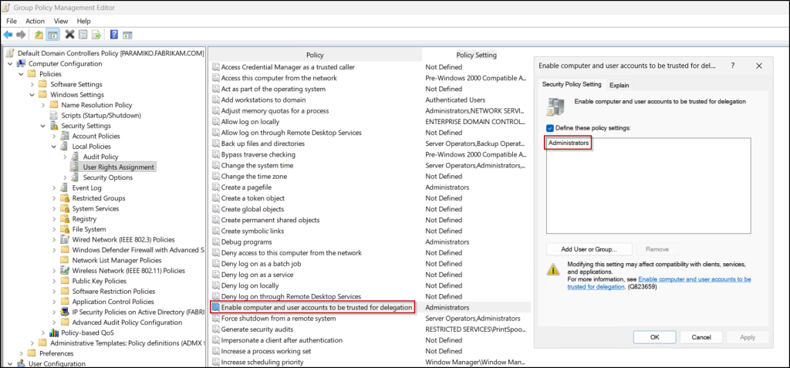Click Cancel in the dialog
Viewport: 790px width, 368px height.
click(701, 337)
